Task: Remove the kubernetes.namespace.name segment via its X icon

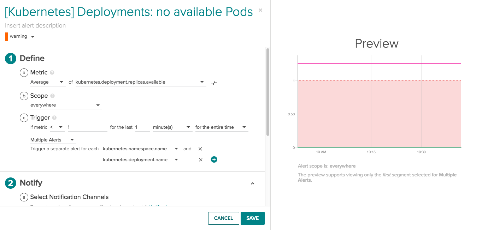Action: (x=200, y=149)
